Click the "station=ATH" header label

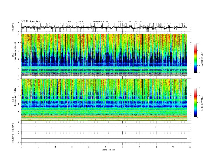100,22
